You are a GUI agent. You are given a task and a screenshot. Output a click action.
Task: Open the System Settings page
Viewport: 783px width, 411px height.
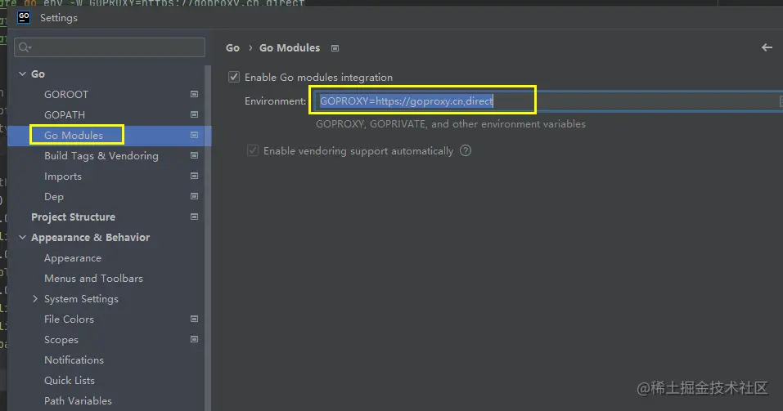click(81, 299)
